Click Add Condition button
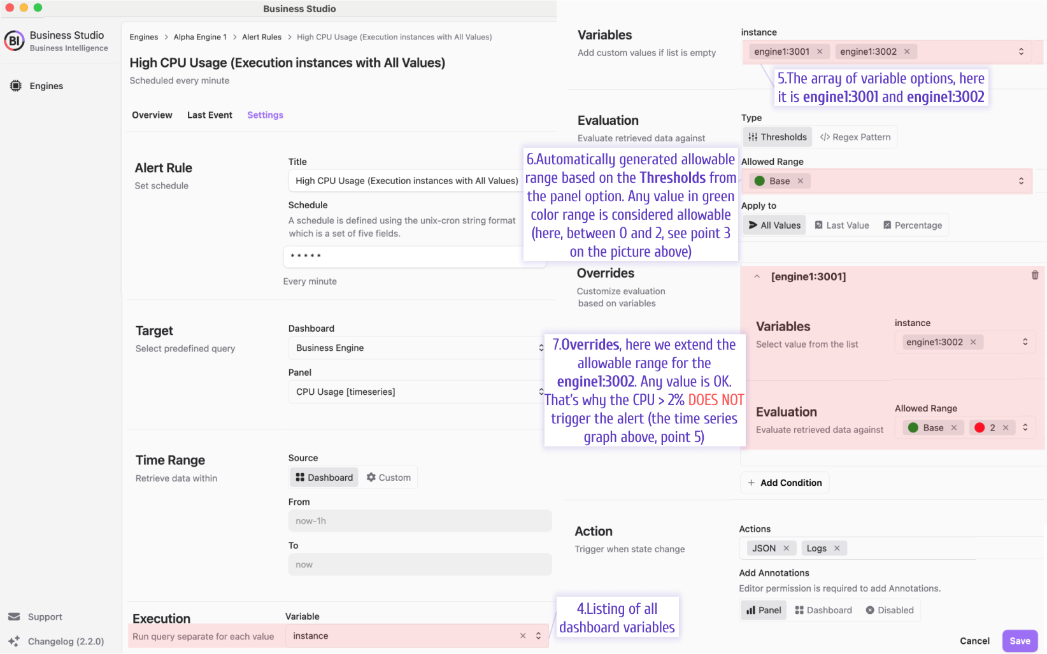 (785, 483)
